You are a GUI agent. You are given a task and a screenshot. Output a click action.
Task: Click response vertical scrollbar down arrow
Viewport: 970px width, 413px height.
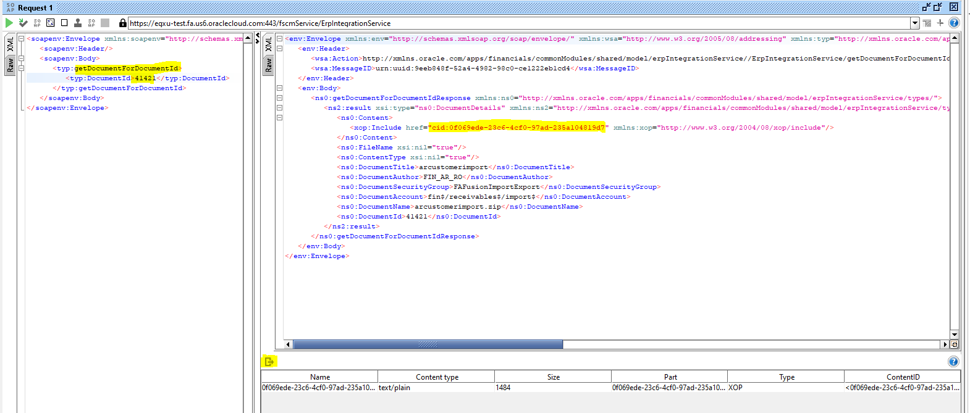point(955,335)
